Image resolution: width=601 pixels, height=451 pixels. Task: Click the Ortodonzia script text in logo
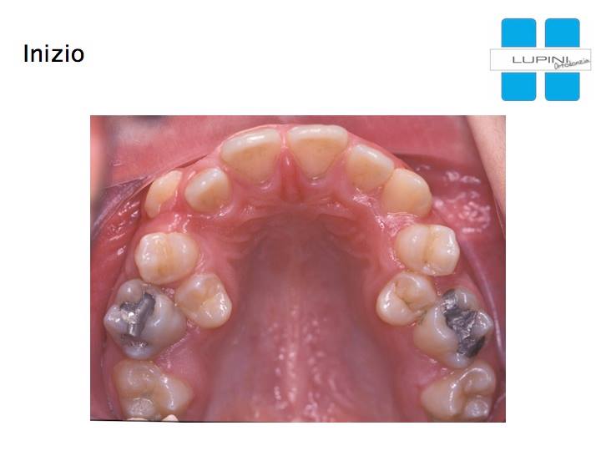[572, 64]
